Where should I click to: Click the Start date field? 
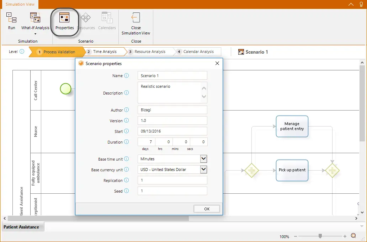click(172, 131)
